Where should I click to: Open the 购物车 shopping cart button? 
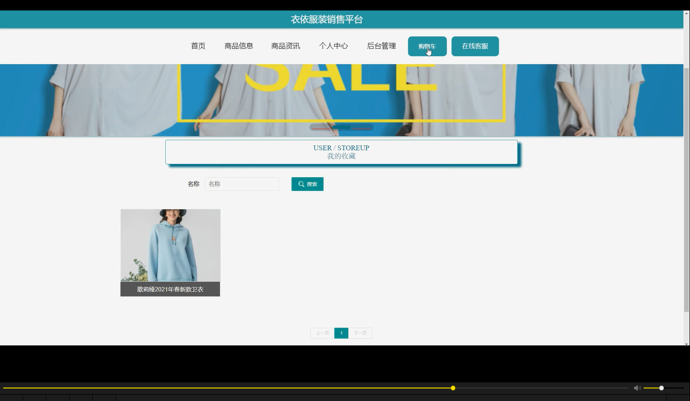tap(426, 46)
